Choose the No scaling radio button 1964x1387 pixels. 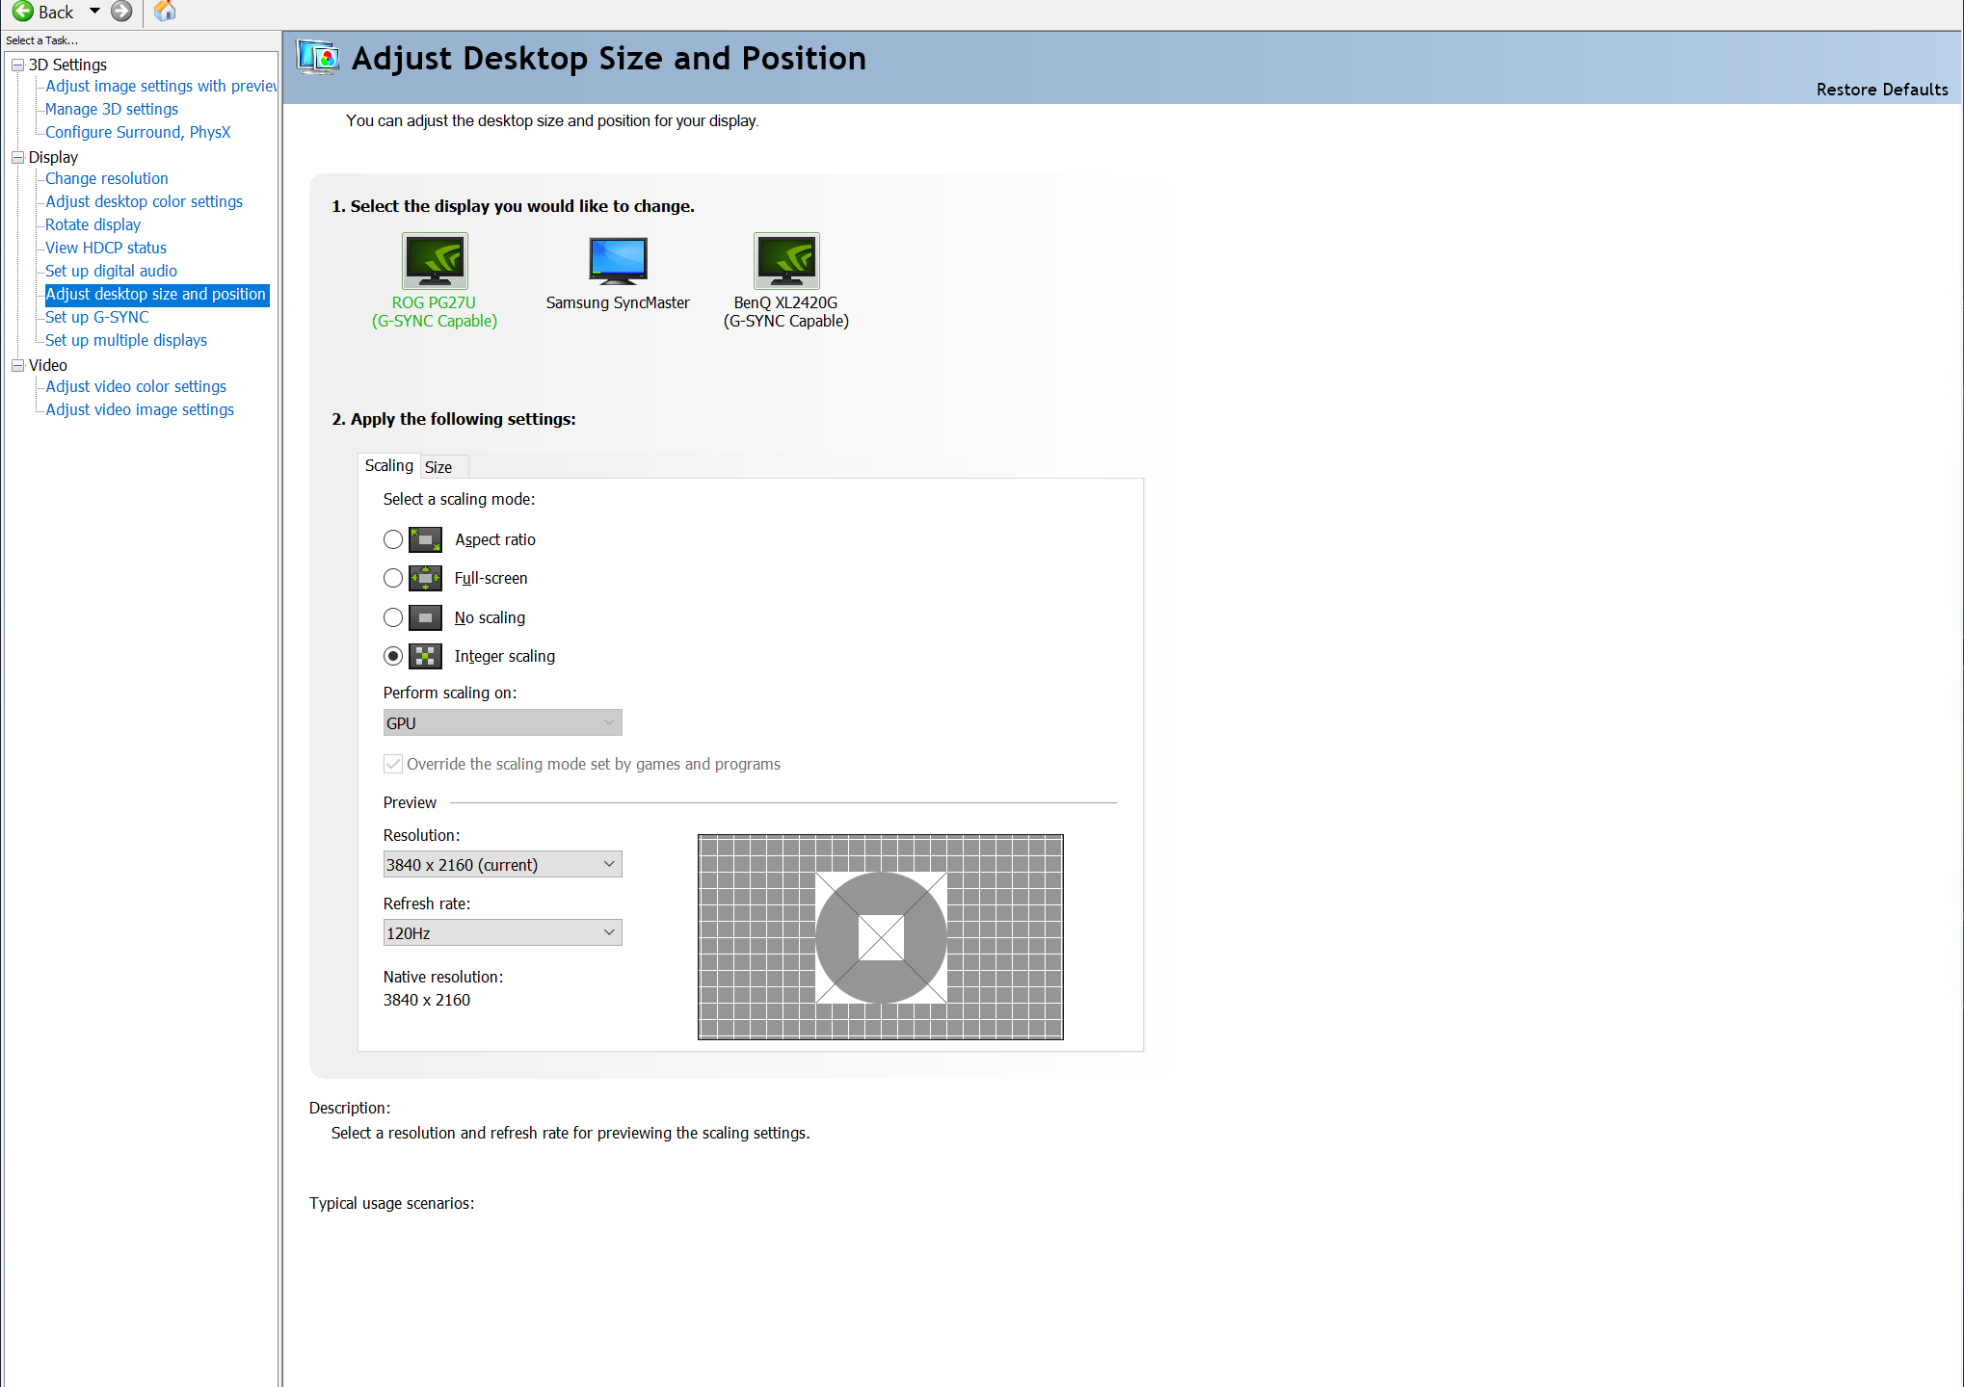pyautogui.click(x=393, y=617)
